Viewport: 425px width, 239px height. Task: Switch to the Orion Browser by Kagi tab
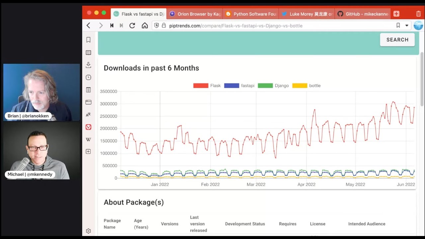coord(195,14)
